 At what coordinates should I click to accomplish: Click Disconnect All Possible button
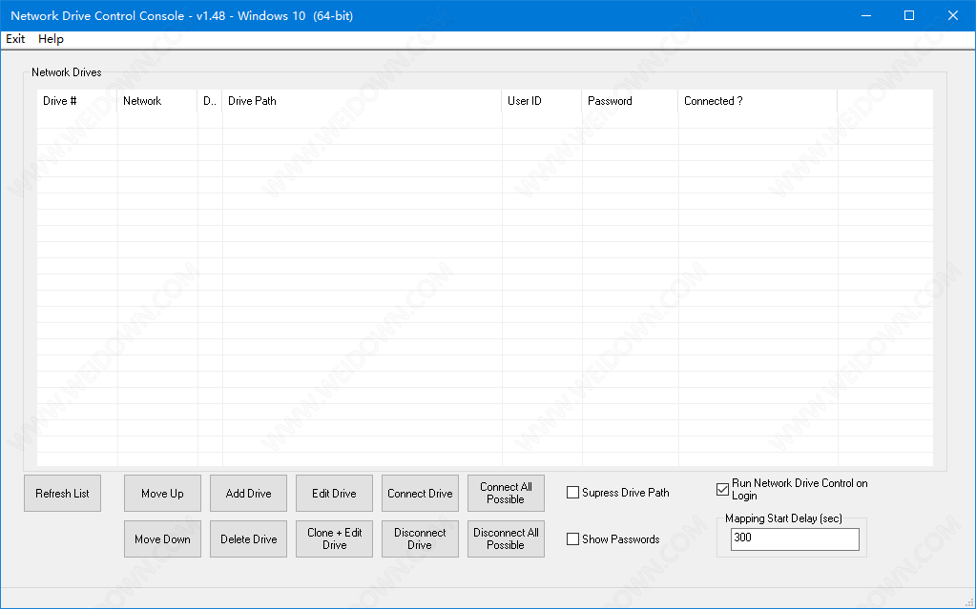pyautogui.click(x=506, y=538)
